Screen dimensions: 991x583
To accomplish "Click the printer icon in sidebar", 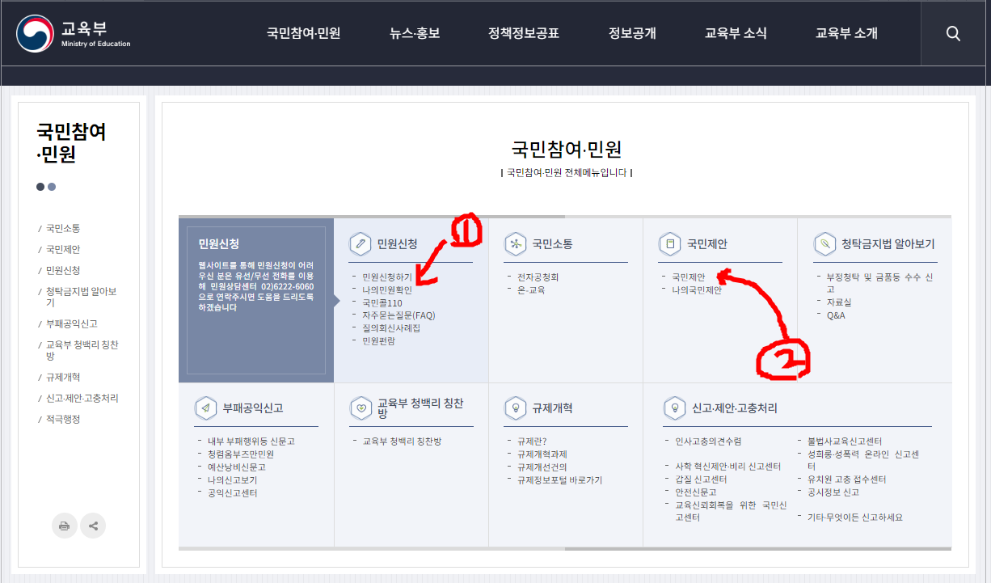I will 65,526.
